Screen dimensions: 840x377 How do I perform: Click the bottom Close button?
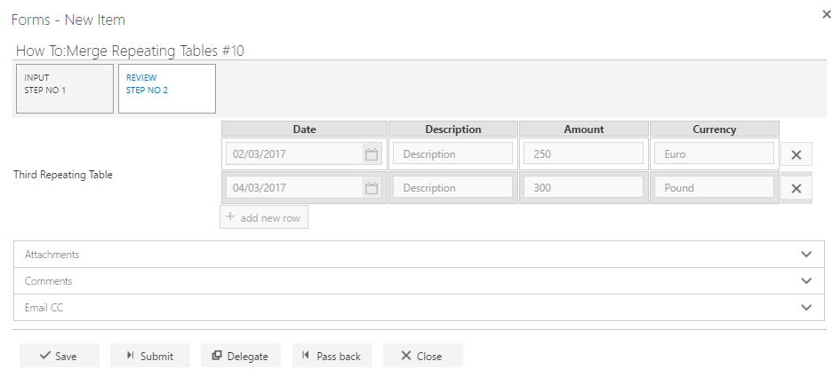point(423,356)
